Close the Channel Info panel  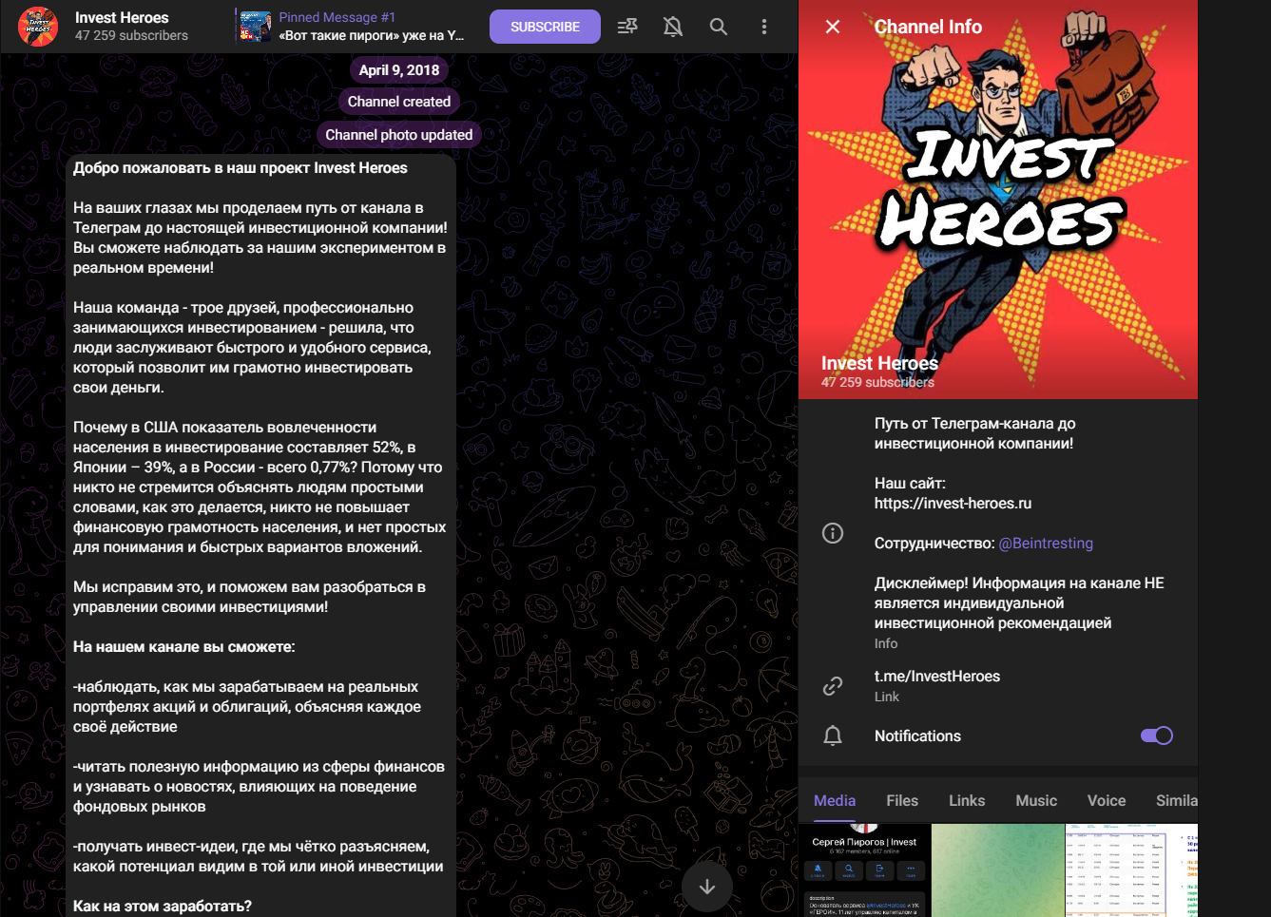(x=833, y=27)
